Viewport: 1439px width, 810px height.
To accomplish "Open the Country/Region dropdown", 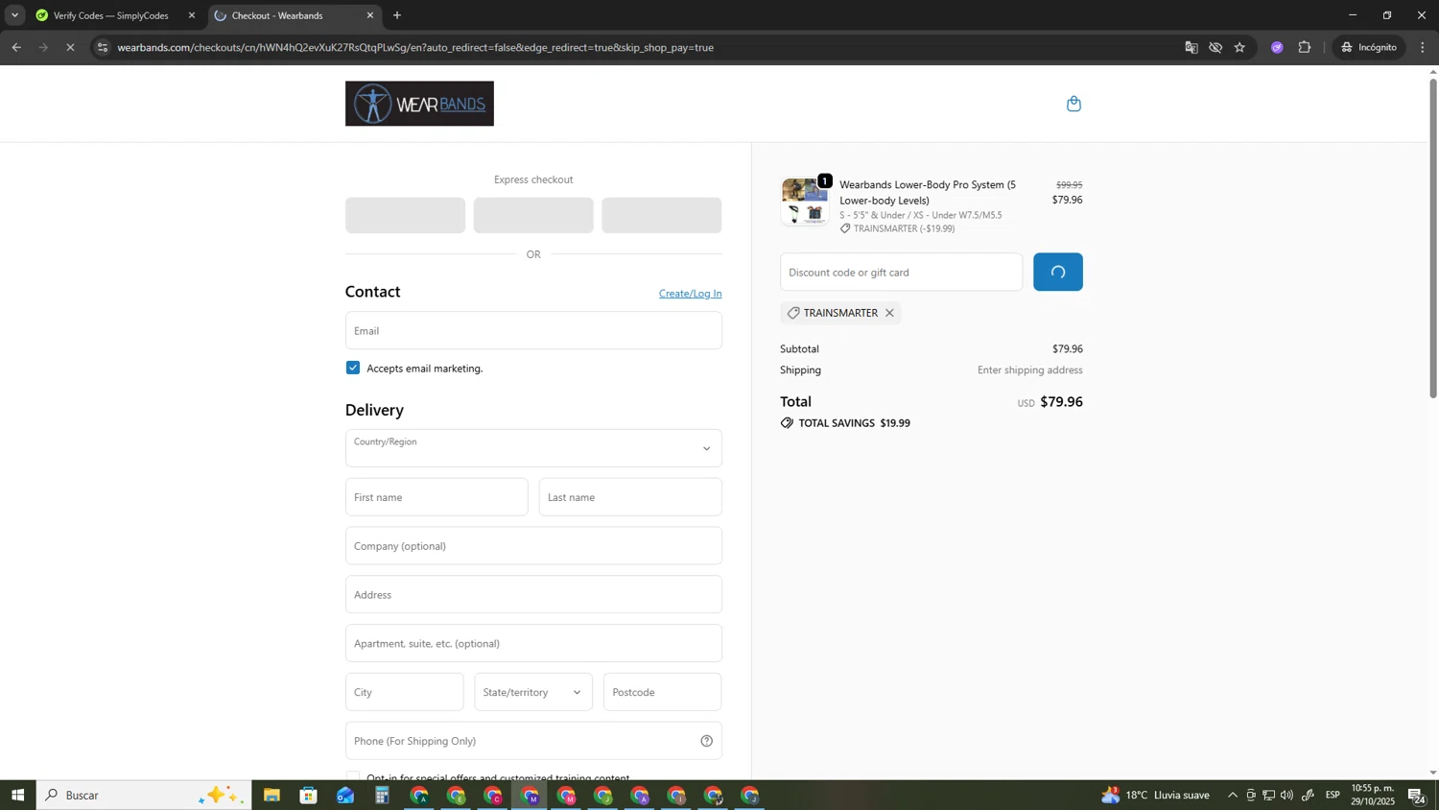I will [533, 448].
